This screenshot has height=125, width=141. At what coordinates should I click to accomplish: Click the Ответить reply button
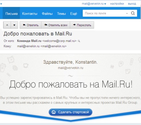pyautogui.click(x=31, y=25)
